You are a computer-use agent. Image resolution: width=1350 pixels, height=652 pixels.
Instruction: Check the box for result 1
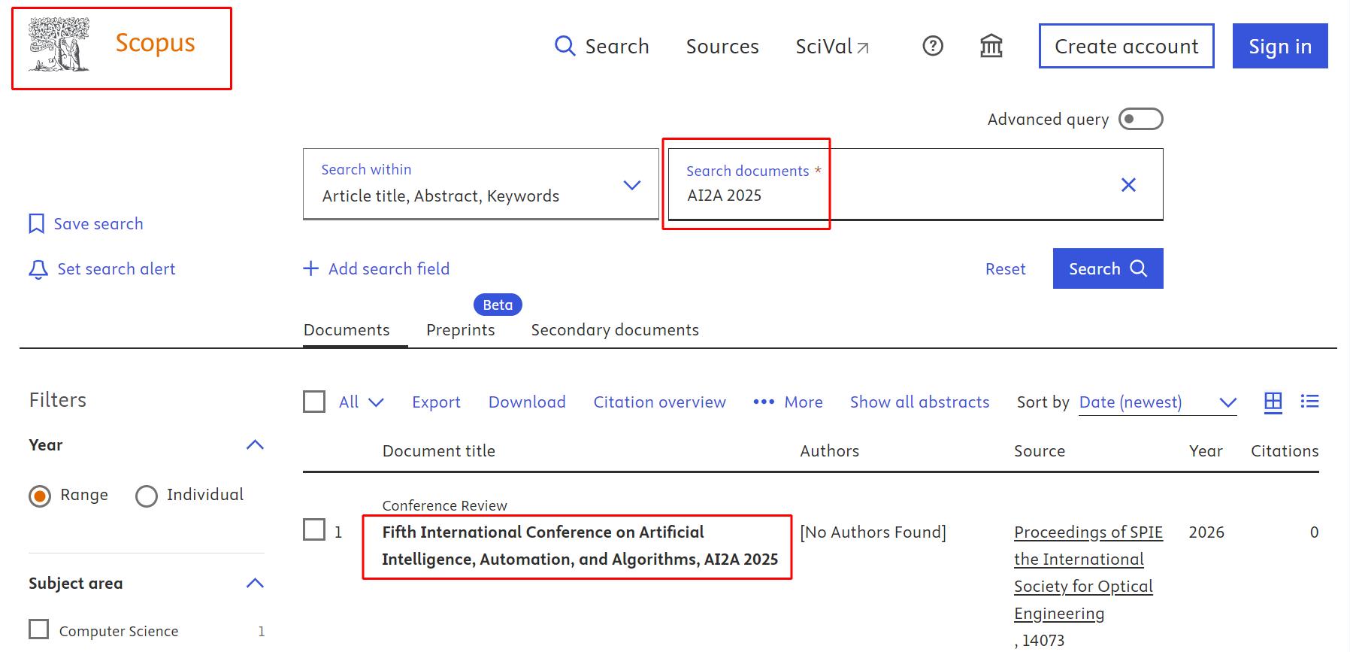coord(314,530)
